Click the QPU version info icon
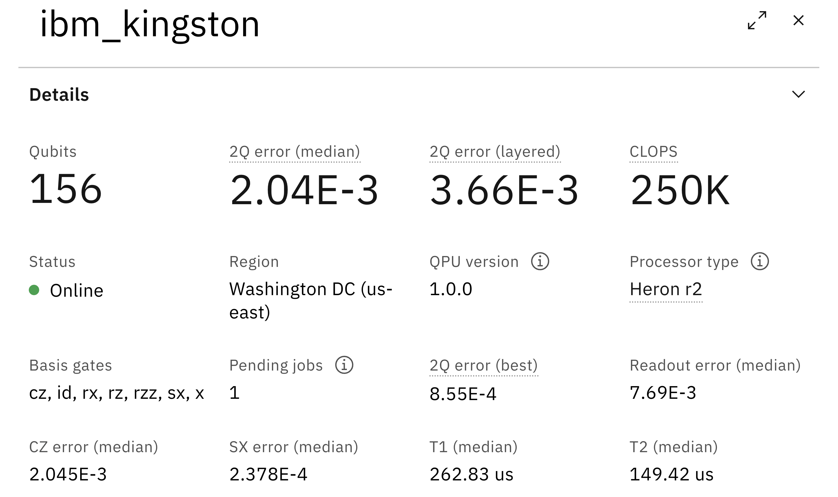The image size is (838, 497). click(540, 261)
